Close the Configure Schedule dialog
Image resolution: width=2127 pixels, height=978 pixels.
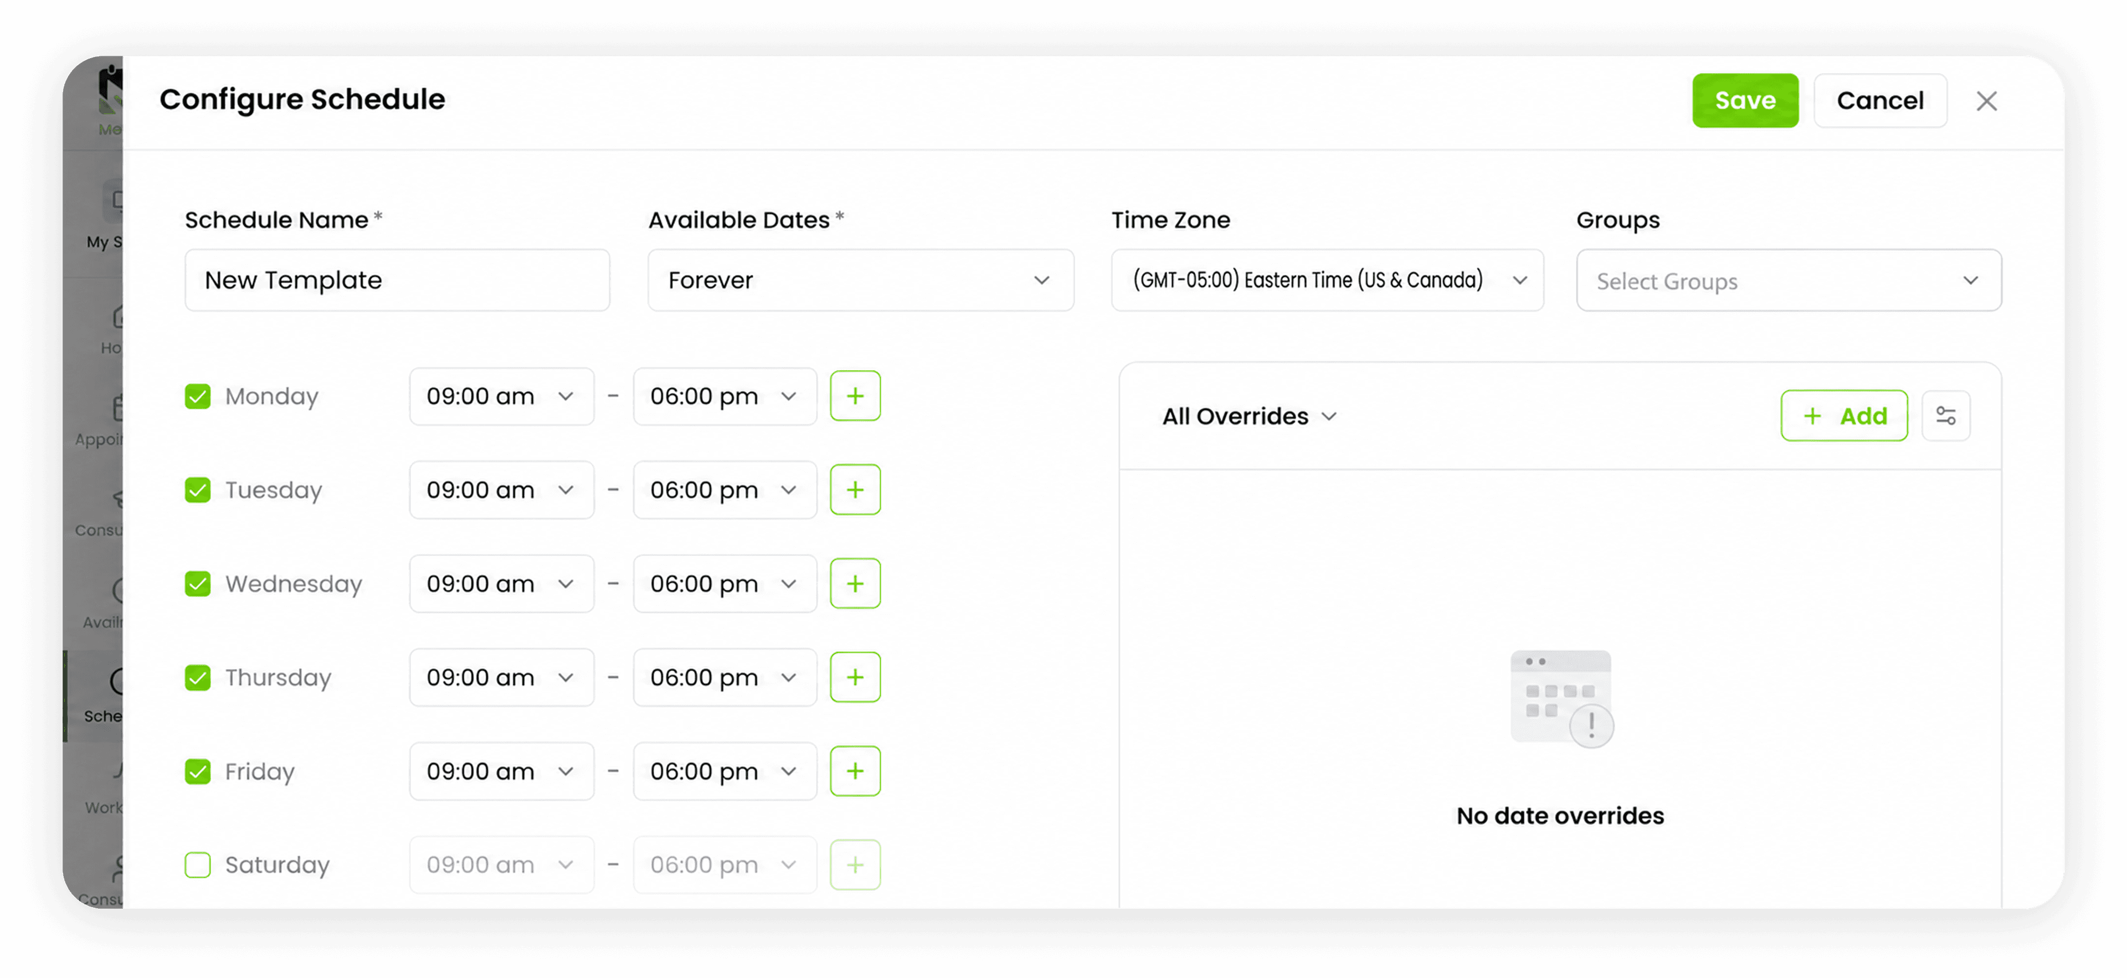tap(1986, 101)
